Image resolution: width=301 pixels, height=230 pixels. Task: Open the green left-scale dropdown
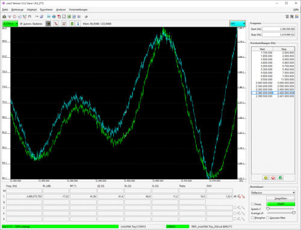pos(10,23)
